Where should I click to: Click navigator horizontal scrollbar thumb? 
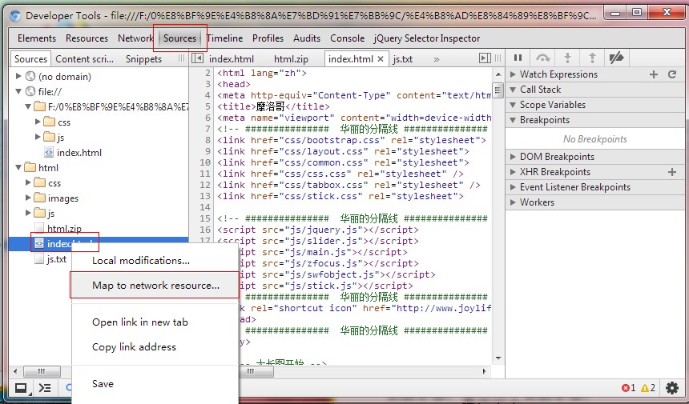point(42,371)
